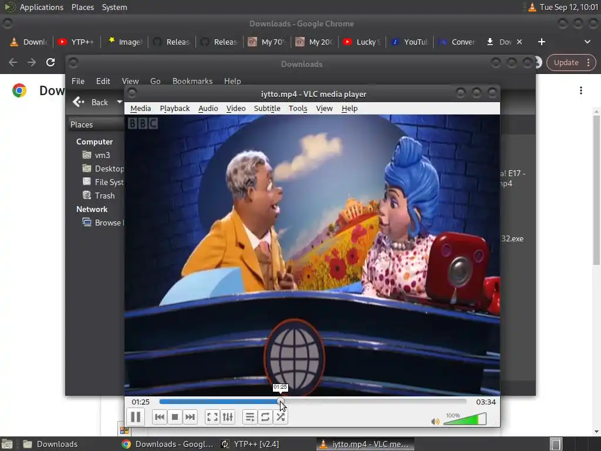Switch to YTP++ [v2.4] taskbar window
The height and width of the screenshot is (451, 601).
[250, 444]
